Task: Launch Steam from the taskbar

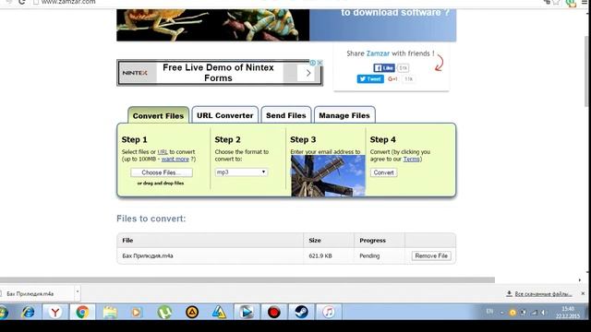Action: coord(301,312)
